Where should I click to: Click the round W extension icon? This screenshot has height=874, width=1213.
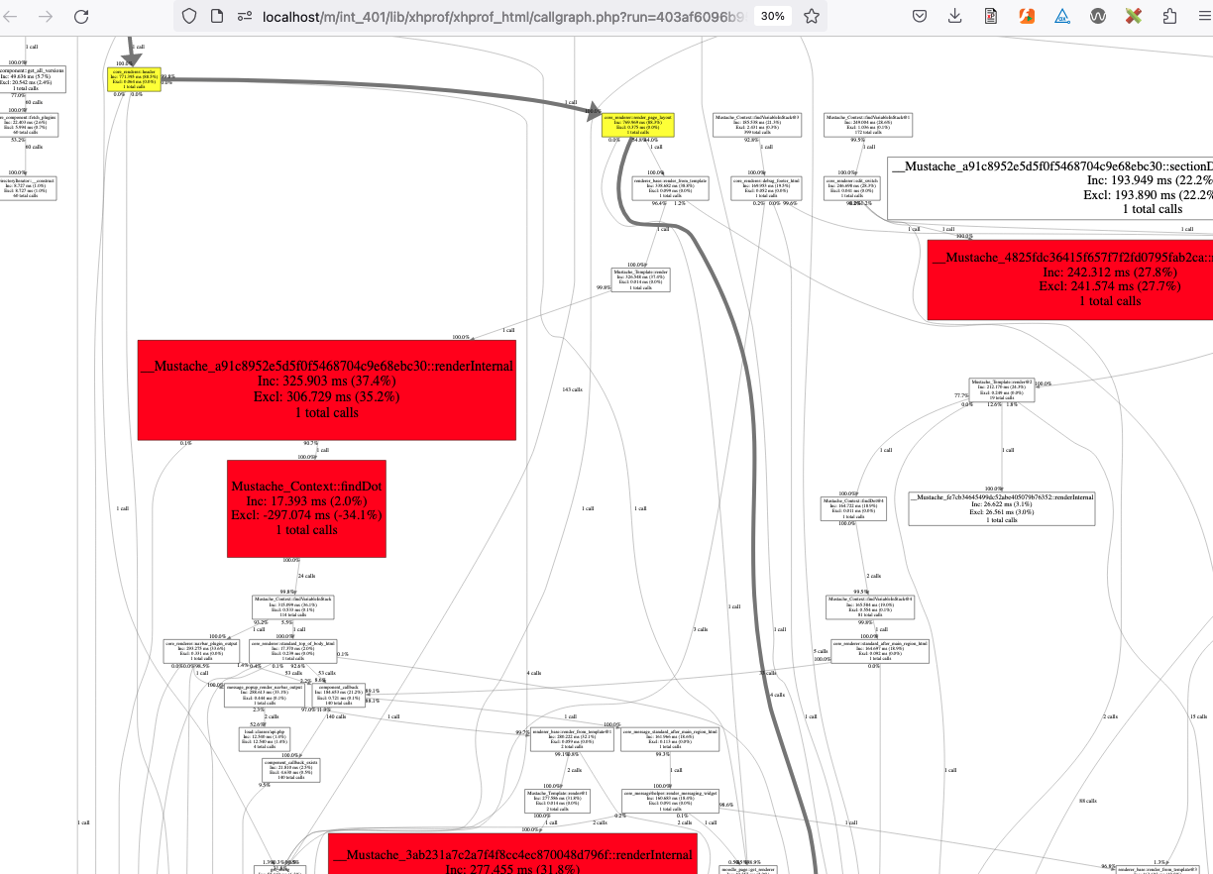point(1098,16)
